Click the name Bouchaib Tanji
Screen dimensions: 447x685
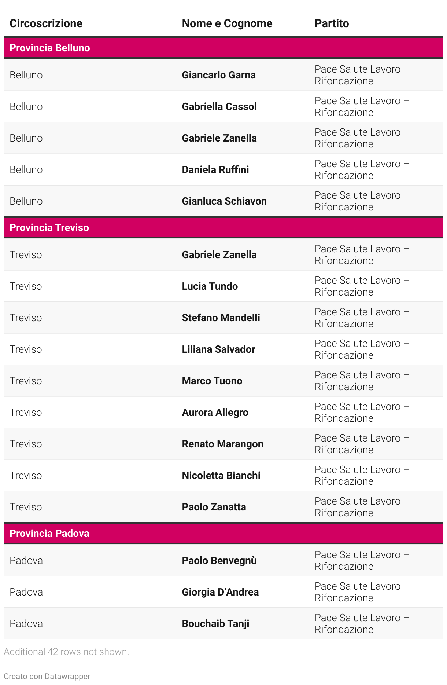215,624
